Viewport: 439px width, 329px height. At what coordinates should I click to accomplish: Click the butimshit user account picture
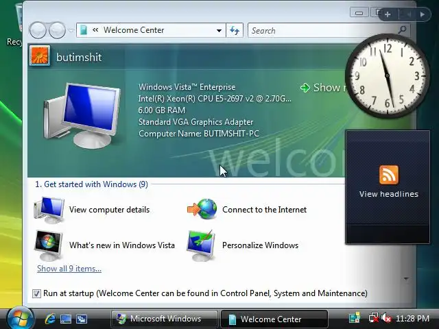[40, 56]
